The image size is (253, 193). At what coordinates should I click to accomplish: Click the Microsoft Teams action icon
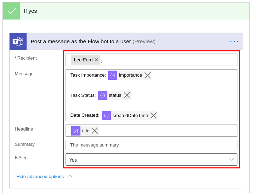pos(18,42)
